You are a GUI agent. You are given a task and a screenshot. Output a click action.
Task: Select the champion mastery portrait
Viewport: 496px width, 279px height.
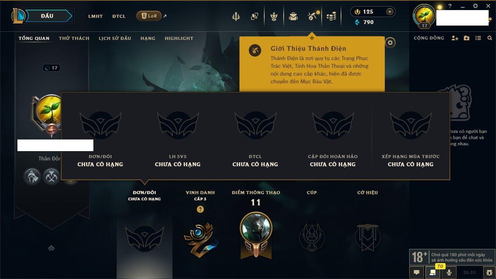coord(256,228)
